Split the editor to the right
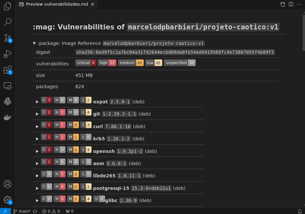The height and width of the screenshot is (214, 305). (291, 4)
